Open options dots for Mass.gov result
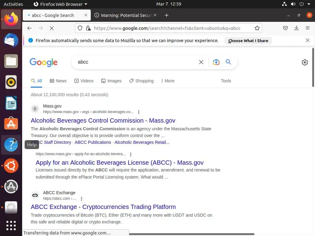The image size is (315, 236). tap(139, 112)
